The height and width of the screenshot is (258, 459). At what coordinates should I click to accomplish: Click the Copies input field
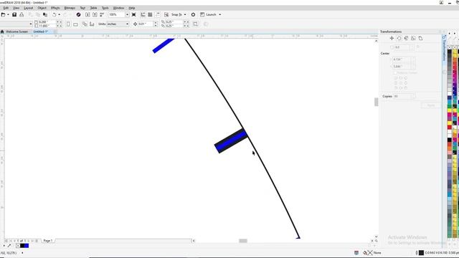coord(404,96)
